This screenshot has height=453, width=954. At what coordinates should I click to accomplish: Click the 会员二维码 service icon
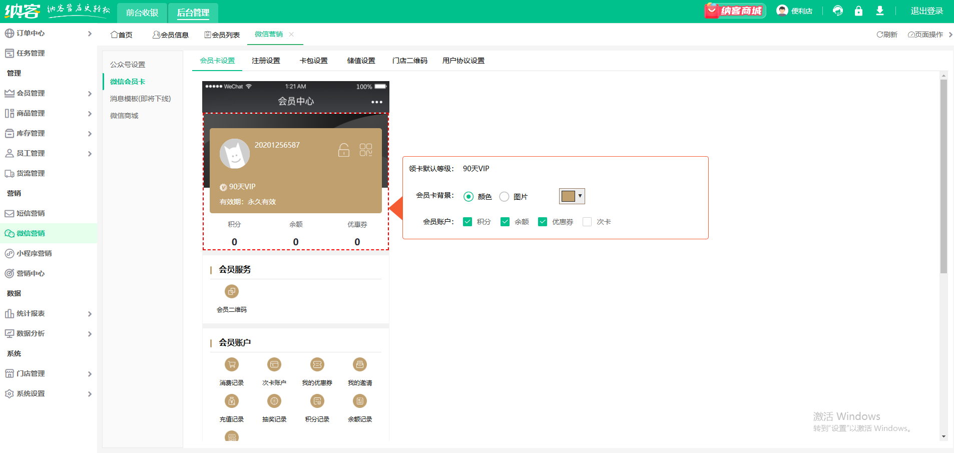pos(232,291)
